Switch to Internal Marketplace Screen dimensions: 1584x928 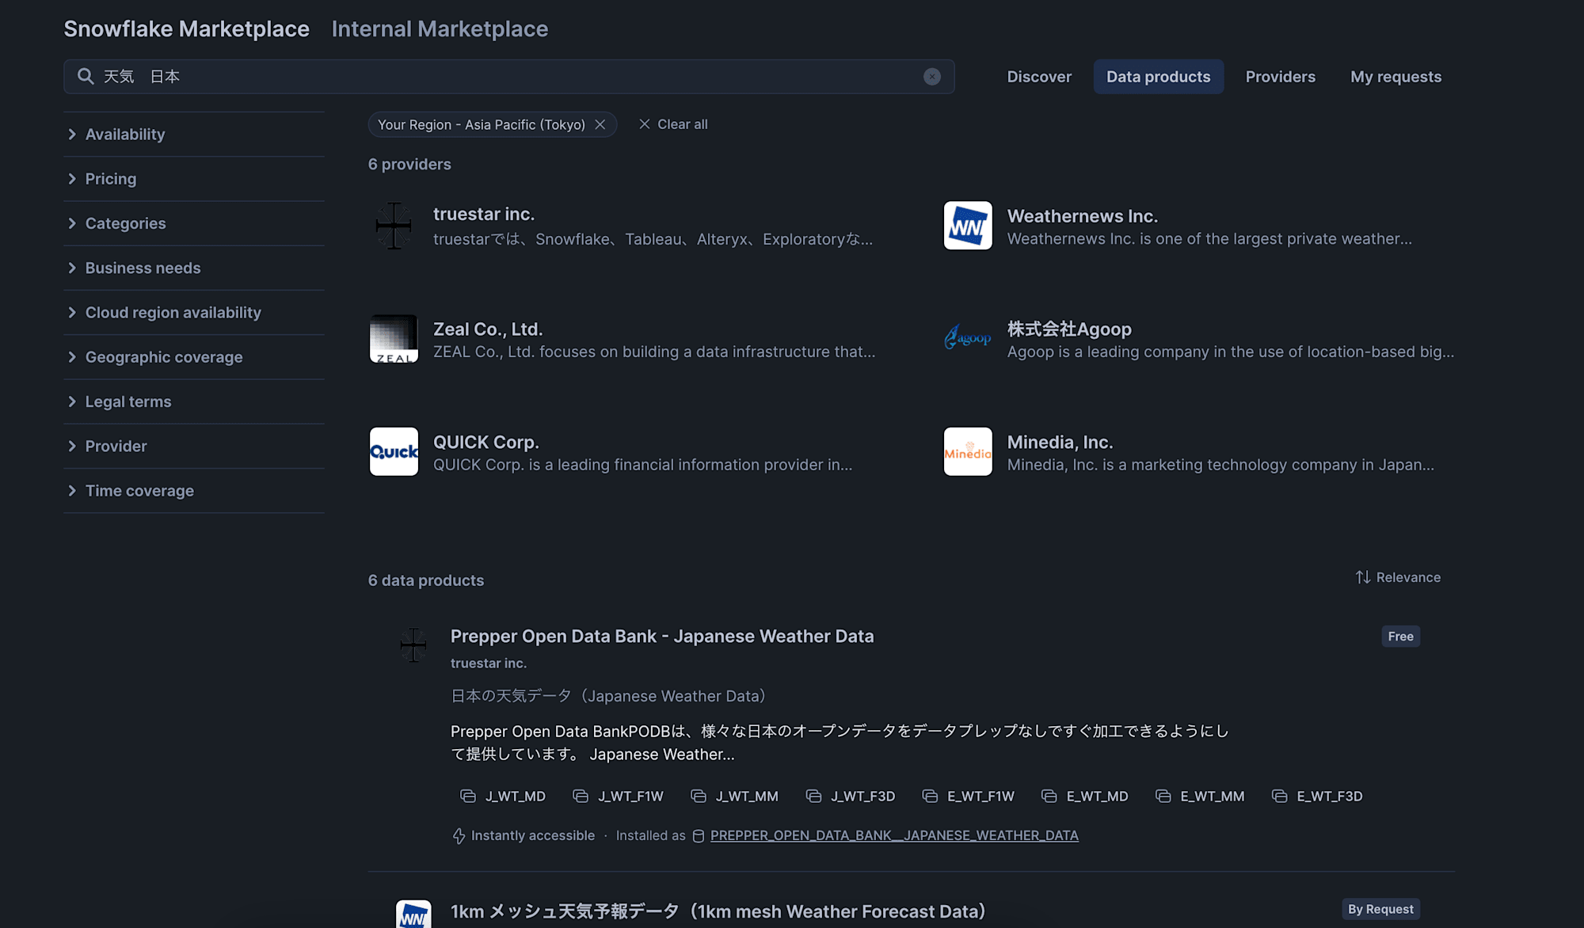[x=440, y=29]
